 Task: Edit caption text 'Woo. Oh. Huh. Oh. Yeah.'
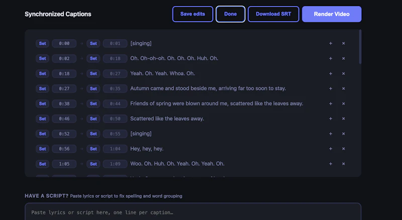pos(177,164)
